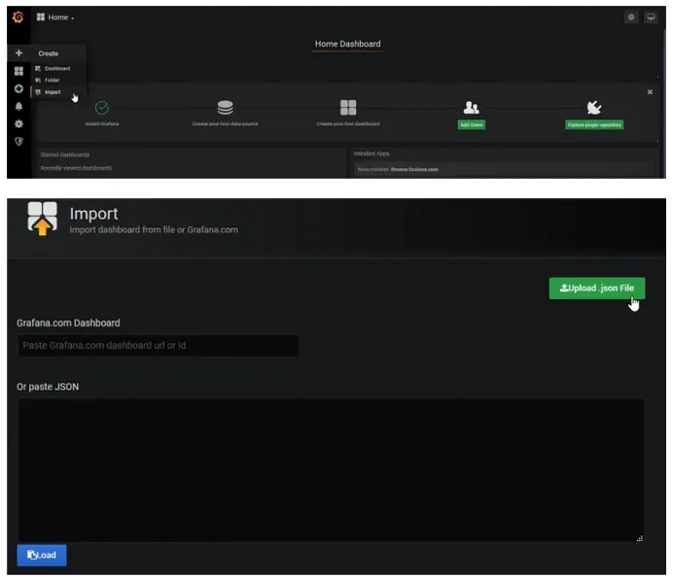Click the Installed Apps heading
Image resolution: width=673 pixels, height=577 pixels.
[x=372, y=153]
